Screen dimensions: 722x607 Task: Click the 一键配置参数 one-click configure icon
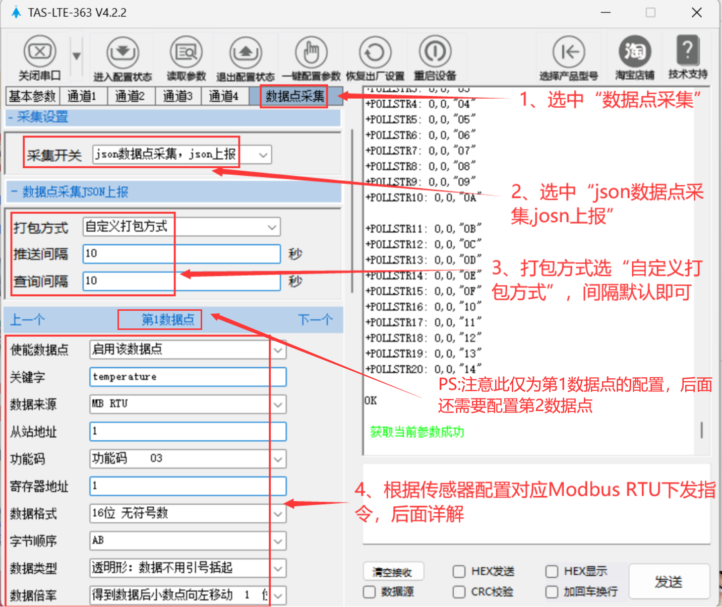click(x=311, y=52)
